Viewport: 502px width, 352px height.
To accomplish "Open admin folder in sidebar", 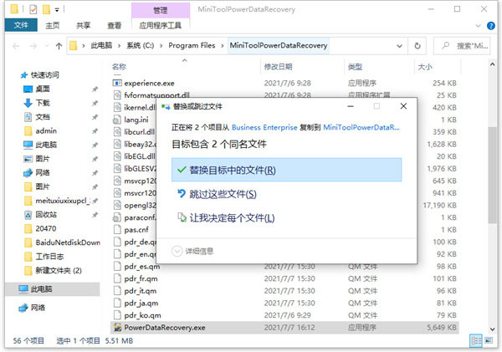I will [46, 130].
